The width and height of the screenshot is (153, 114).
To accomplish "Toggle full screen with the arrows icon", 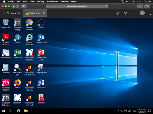I will [x=118, y=13].
